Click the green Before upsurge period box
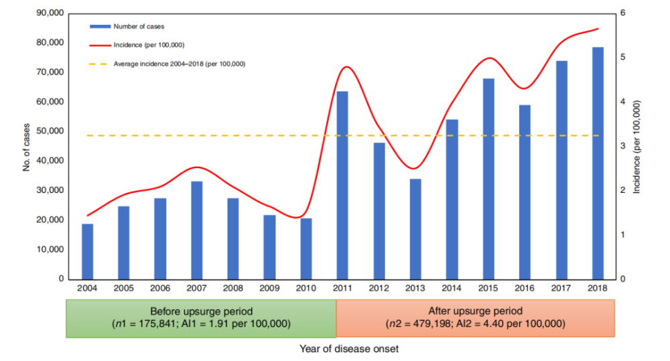 (x=201, y=319)
